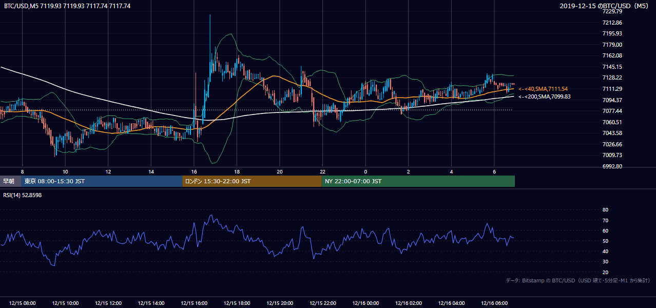This screenshot has height=308, width=656.
Task: Select the 40 SMA label 7111.54
Action: (543, 89)
